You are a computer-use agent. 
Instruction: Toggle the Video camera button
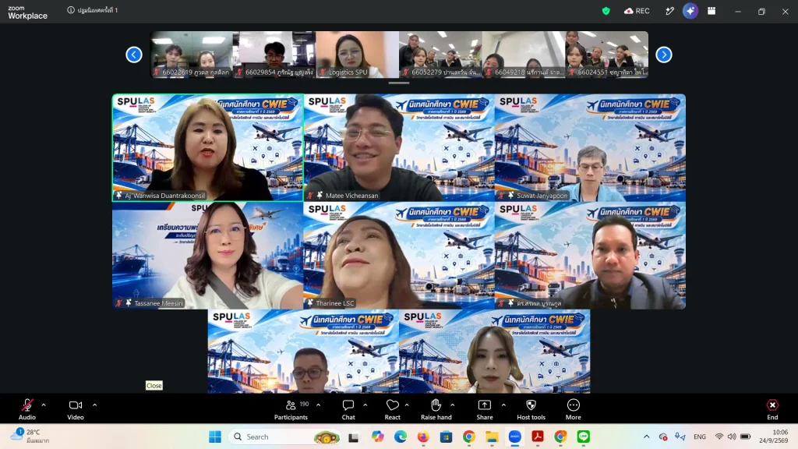tap(76, 408)
